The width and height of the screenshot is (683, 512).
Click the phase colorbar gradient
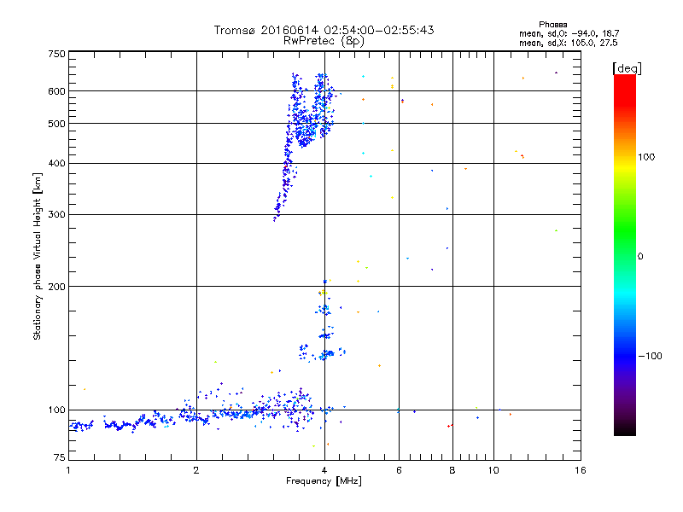(x=625, y=255)
